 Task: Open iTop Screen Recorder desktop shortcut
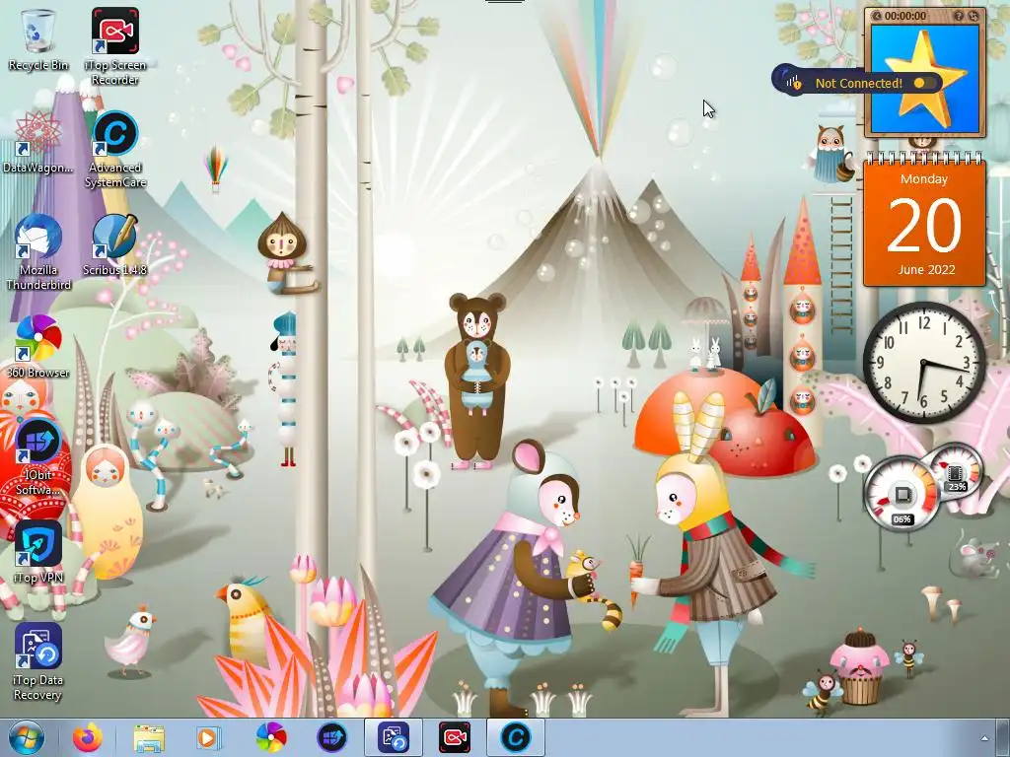click(114, 46)
